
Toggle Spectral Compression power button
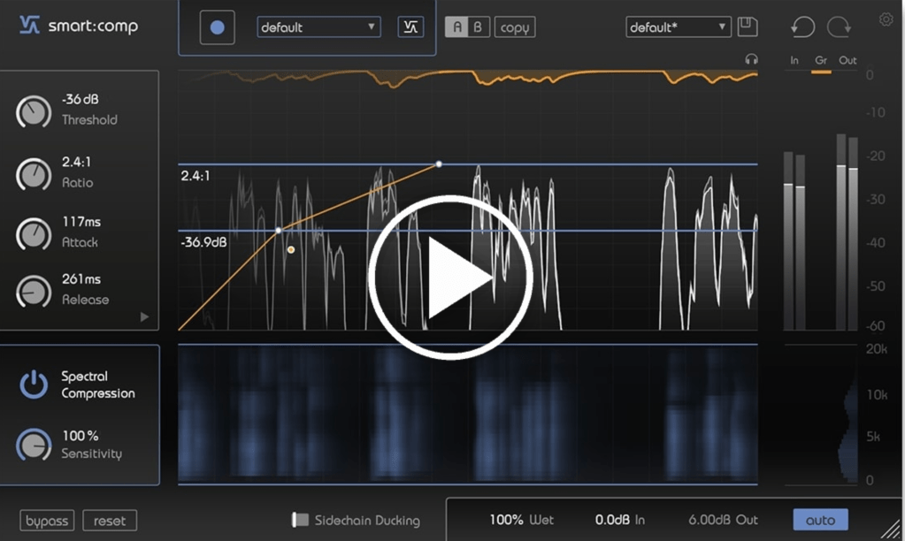tap(34, 385)
